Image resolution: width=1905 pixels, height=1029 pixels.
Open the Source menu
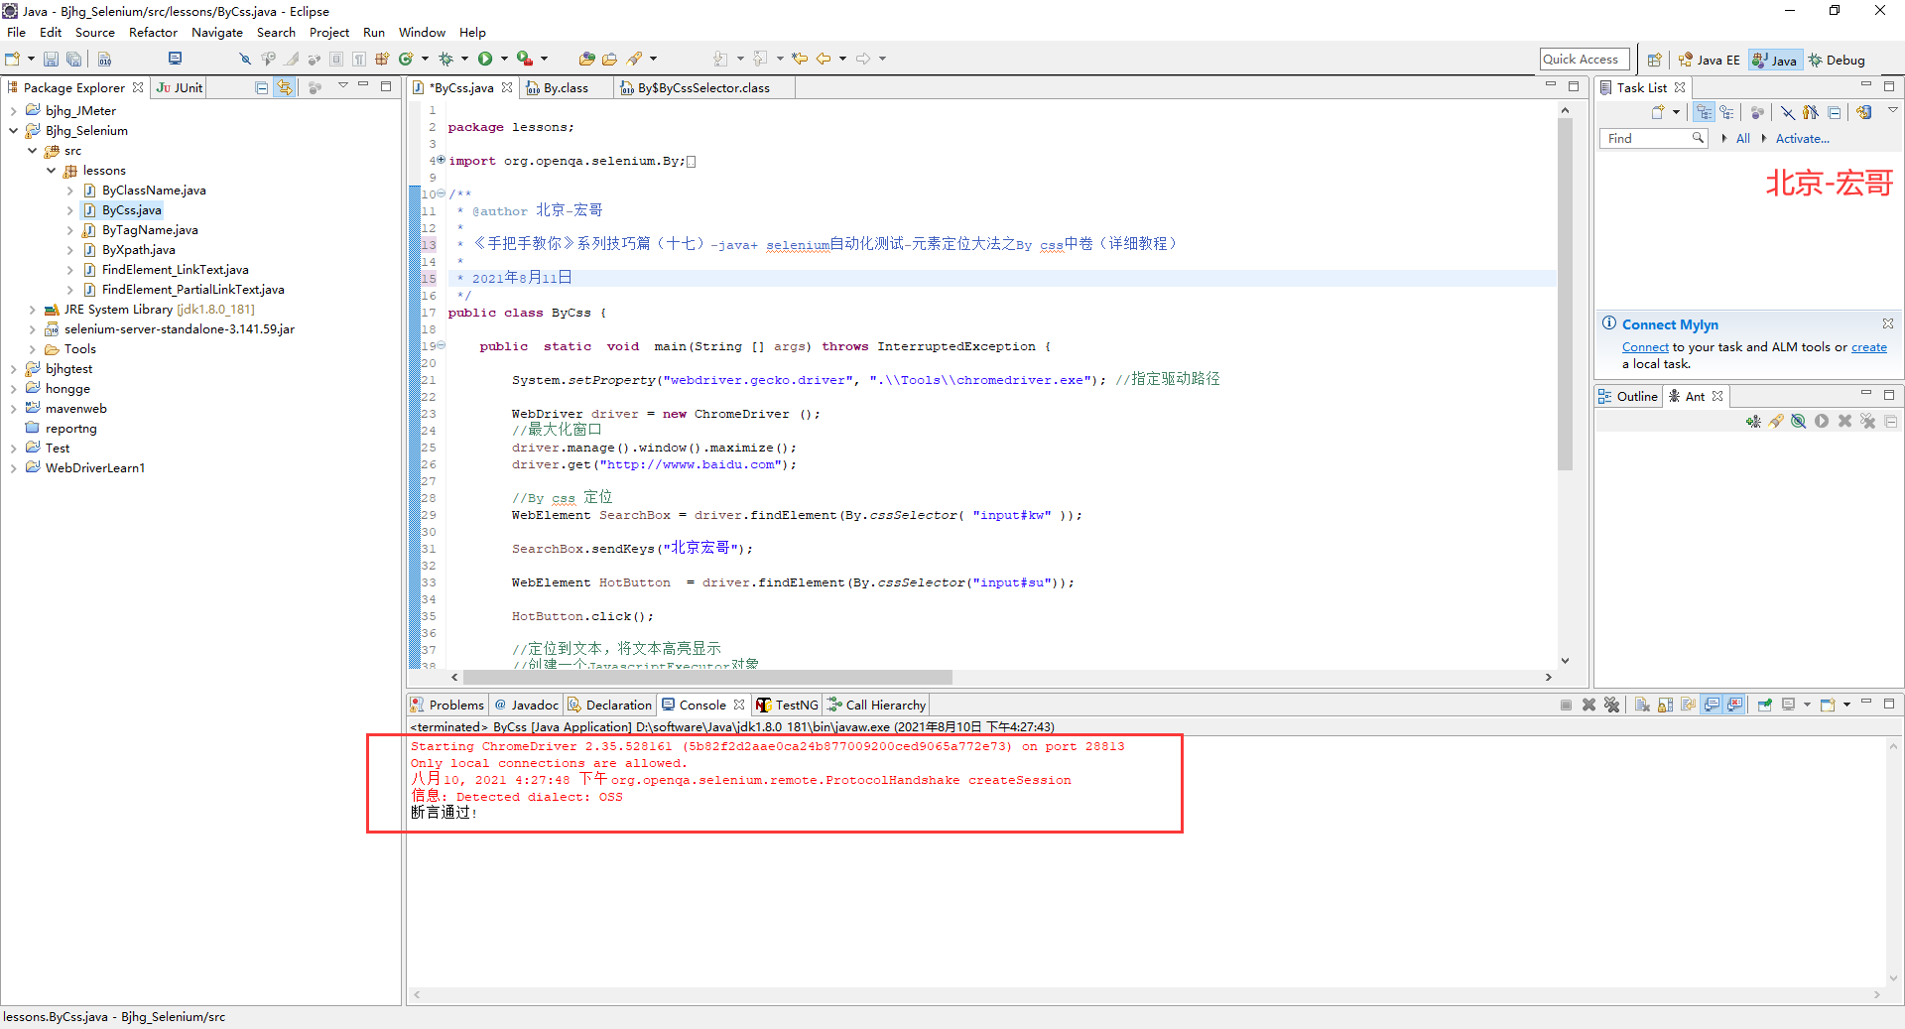pos(94,33)
